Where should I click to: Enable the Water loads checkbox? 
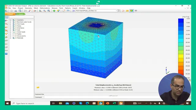coord(16,32)
